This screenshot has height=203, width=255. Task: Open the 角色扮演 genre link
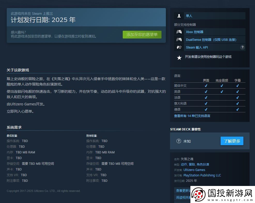tap(203, 164)
